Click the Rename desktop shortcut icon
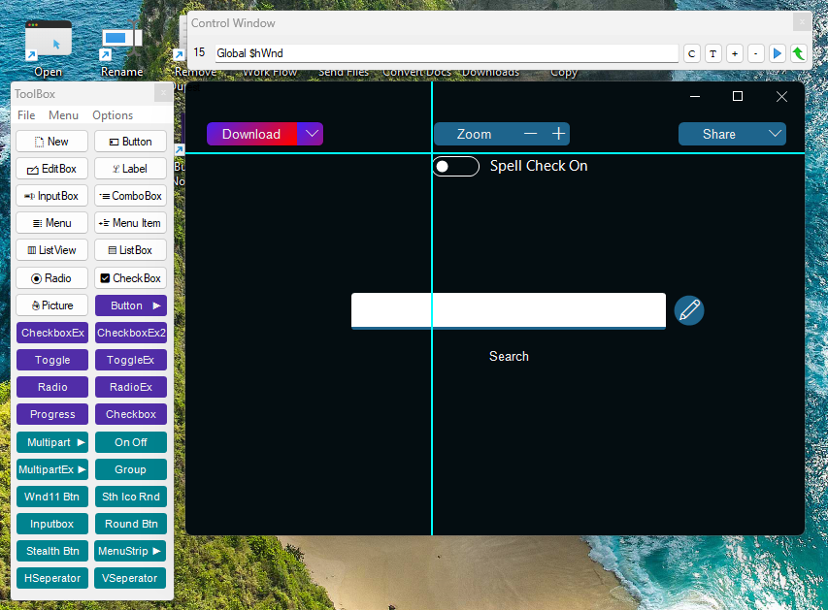Viewport: 828px width, 610px height. click(122, 41)
